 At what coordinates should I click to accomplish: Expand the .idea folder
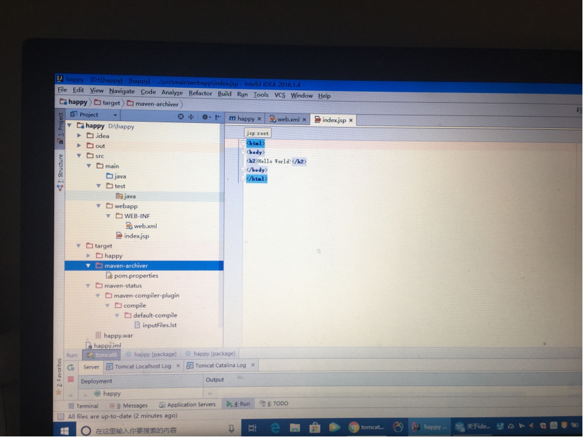point(79,136)
